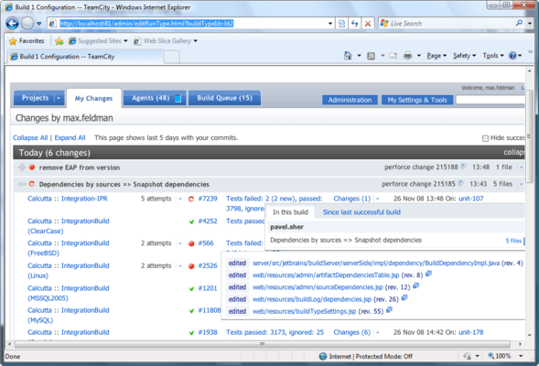Click diff icon beside artifactDependenciesTable.jsp

tap(428, 274)
